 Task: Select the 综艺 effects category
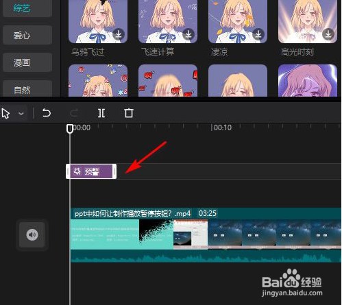click(27, 8)
